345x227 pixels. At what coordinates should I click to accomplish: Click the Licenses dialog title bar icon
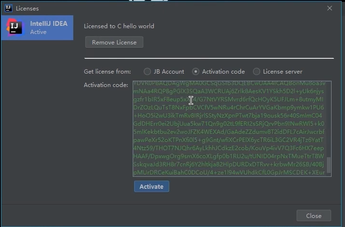pos(8,8)
